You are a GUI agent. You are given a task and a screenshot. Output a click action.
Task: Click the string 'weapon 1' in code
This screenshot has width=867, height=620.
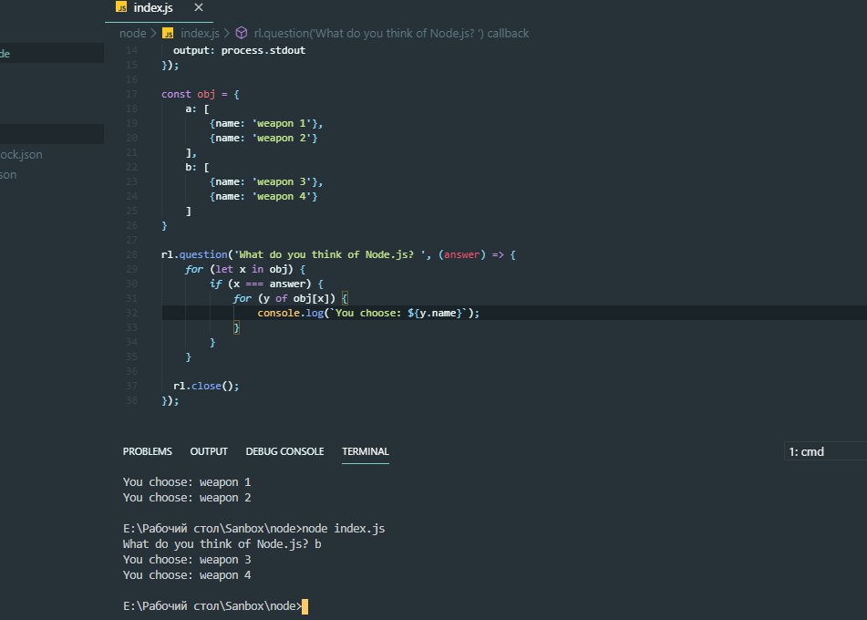(282, 123)
